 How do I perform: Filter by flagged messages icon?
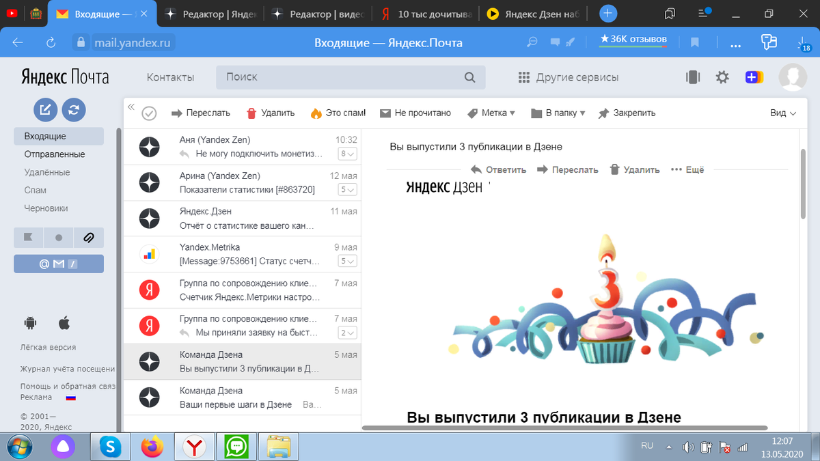(x=29, y=238)
